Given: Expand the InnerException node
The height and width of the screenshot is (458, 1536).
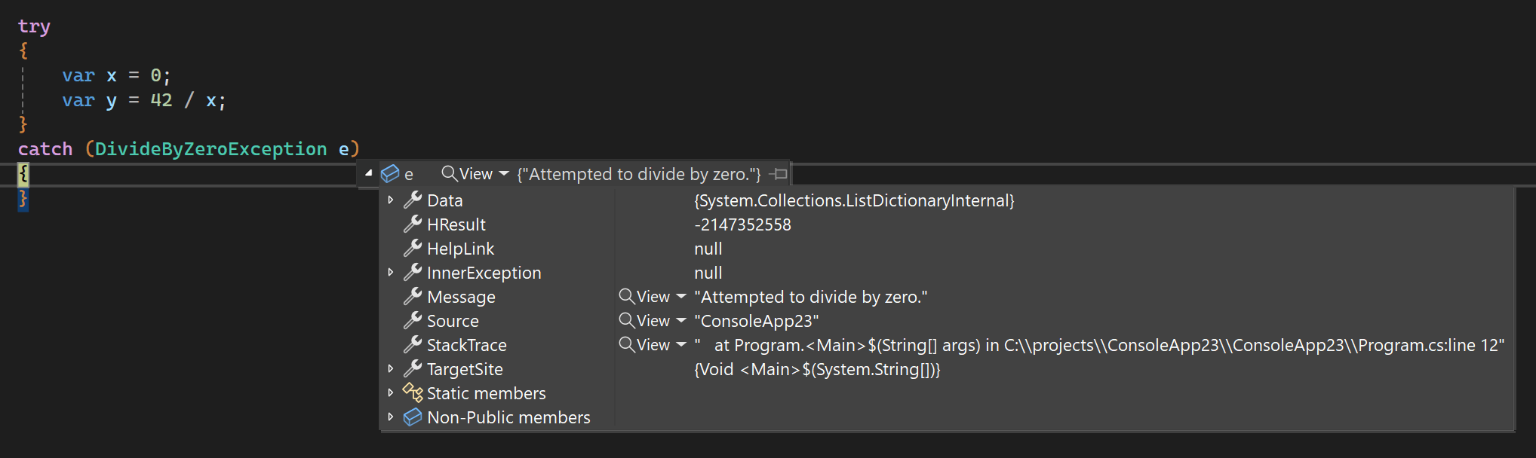Looking at the screenshot, I should [x=391, y=272].
